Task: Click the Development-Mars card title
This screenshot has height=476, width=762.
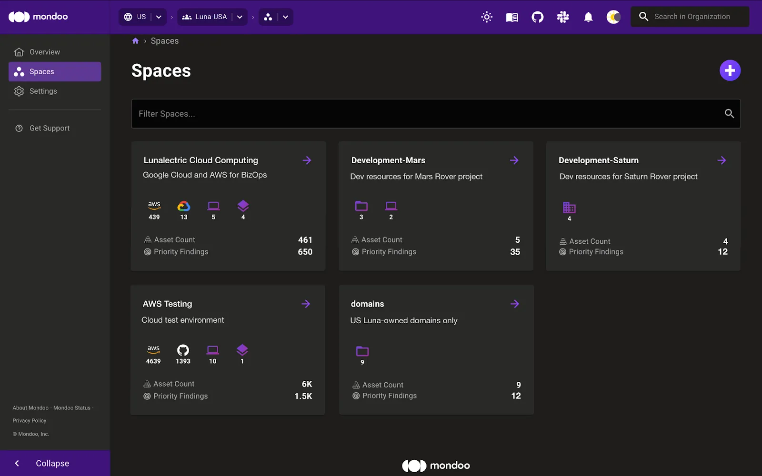Action: [x=388, y=160]
